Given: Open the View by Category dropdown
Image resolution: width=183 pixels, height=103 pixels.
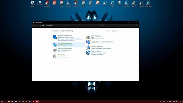Looking at the screenshot, I should [x=115, y=31].
